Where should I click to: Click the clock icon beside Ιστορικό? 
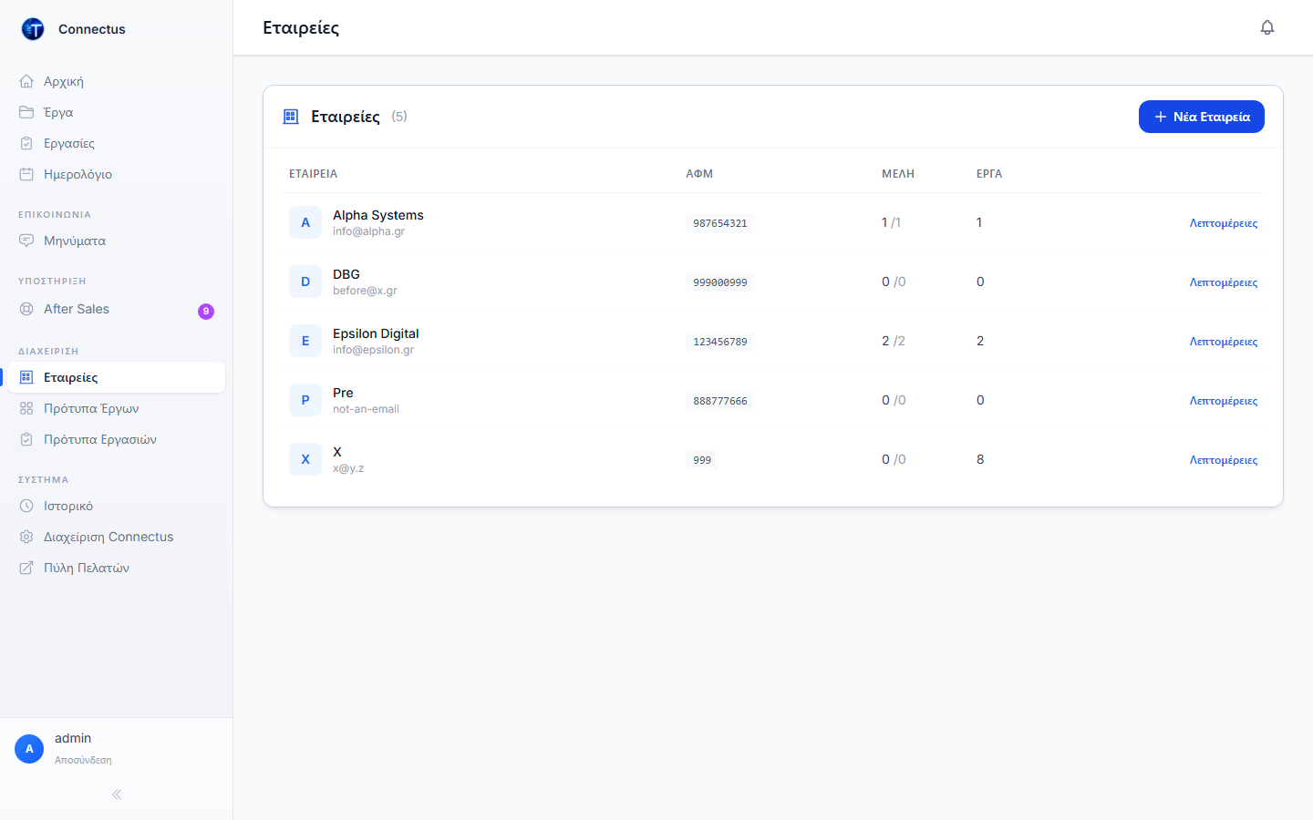[26, 506]
